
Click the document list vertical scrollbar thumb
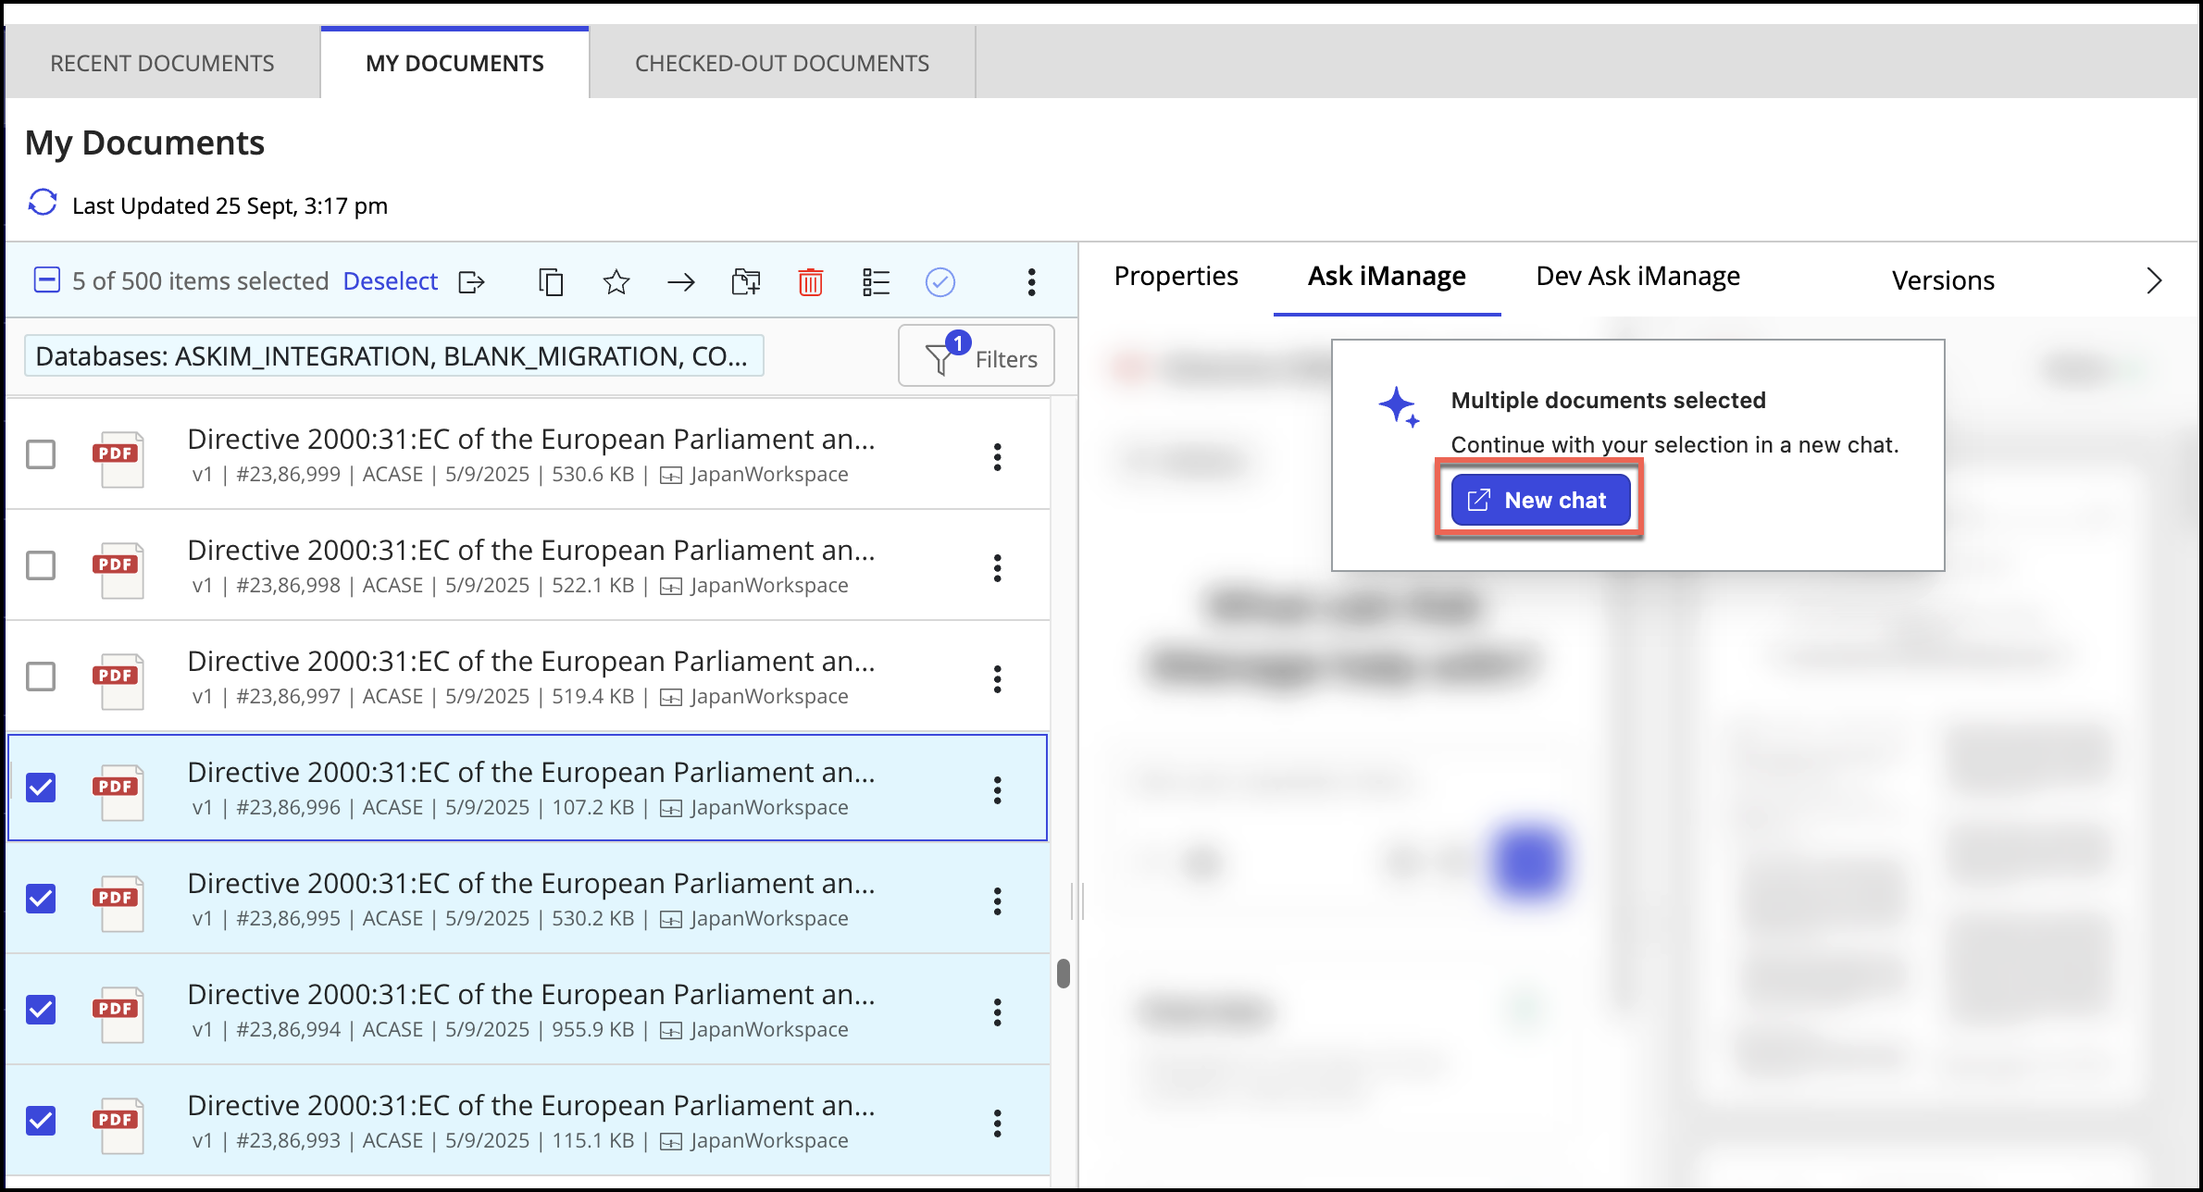click(x=1063, y=974)
